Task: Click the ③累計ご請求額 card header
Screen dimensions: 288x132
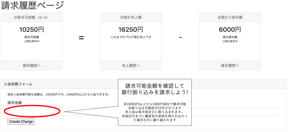Action: tap(230, 17)
